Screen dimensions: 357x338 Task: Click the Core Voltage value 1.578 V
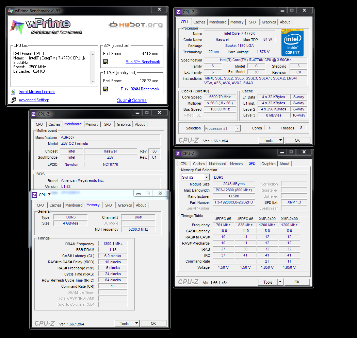263,52
